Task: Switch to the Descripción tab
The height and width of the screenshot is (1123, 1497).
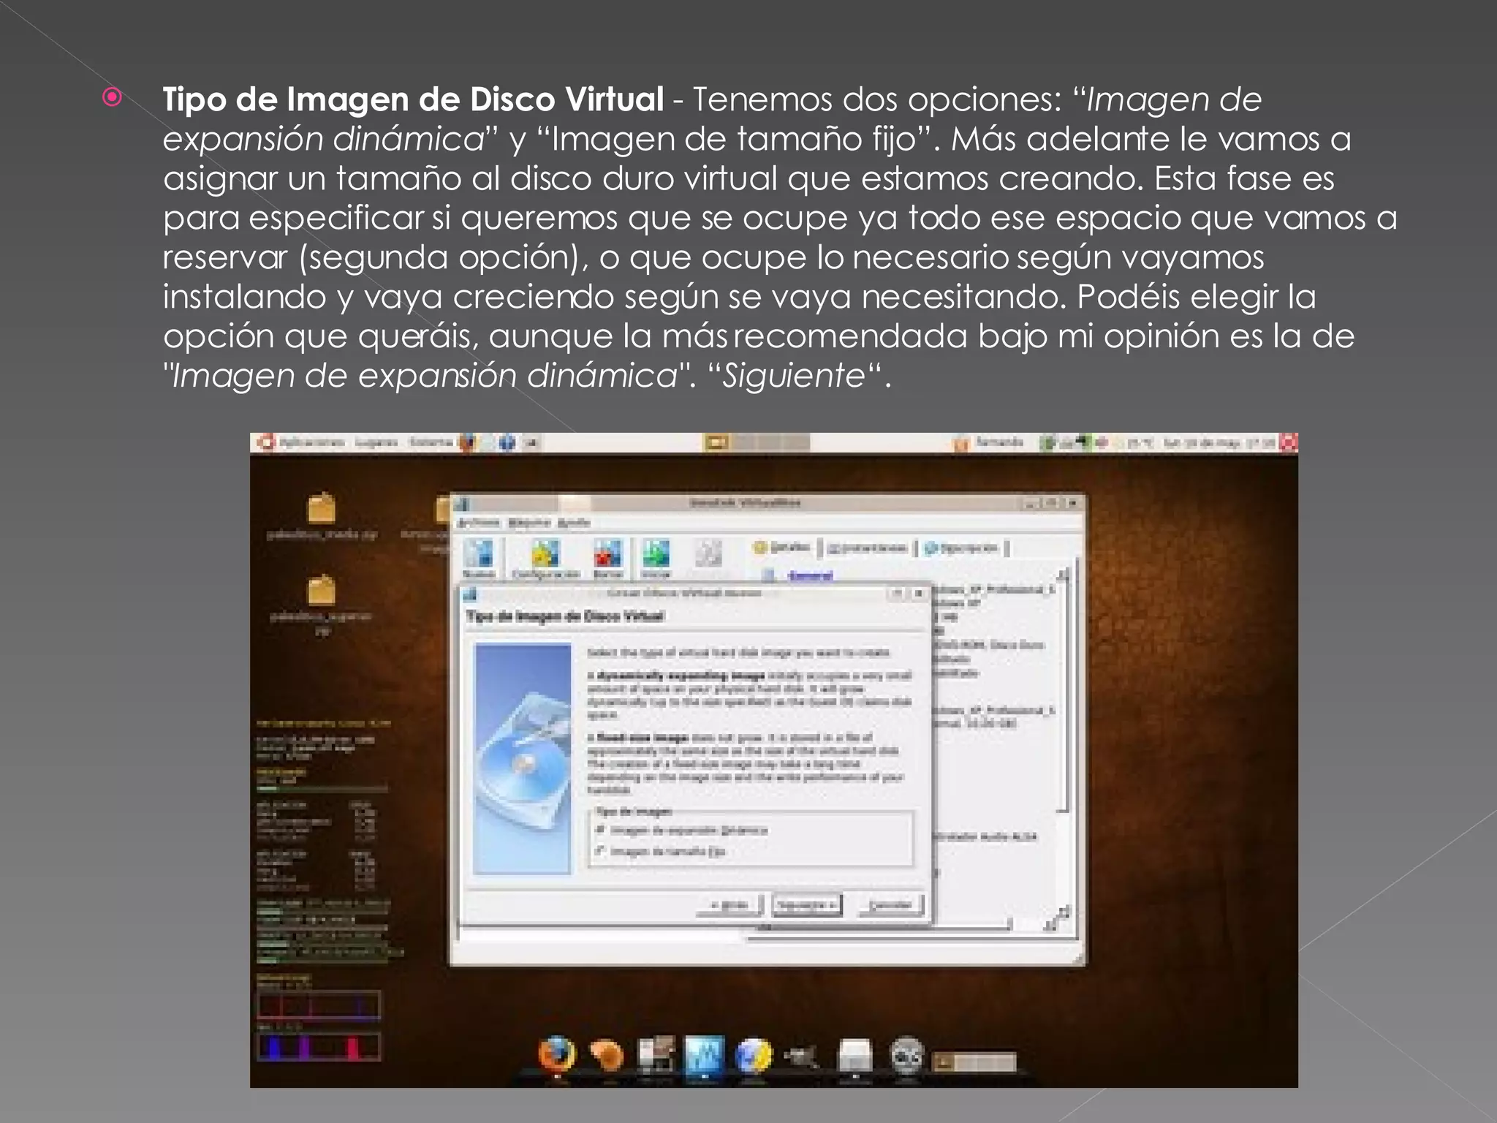Action: (x=960, y=548)
